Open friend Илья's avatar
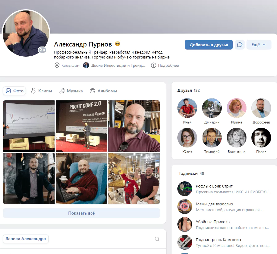 tap(187, 108)
